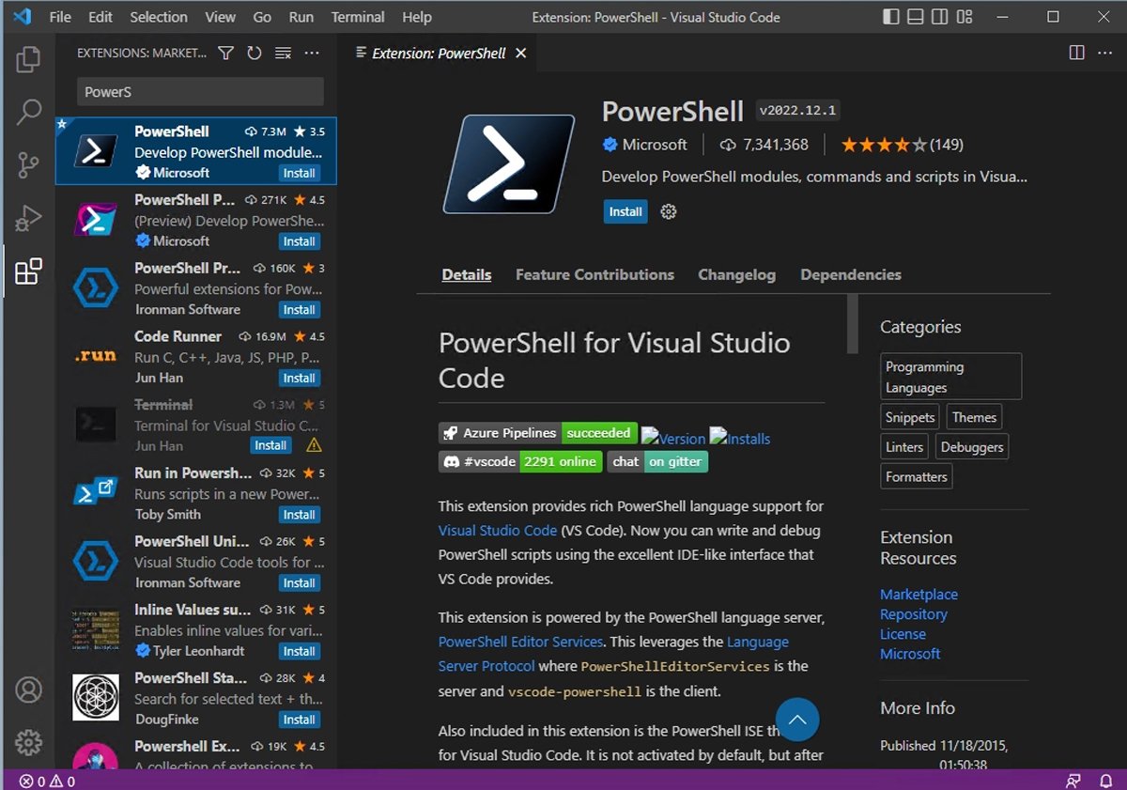This screenshot has width=1127, height=790.
Task: Open the Source Control view
Action: click(28, 165)
